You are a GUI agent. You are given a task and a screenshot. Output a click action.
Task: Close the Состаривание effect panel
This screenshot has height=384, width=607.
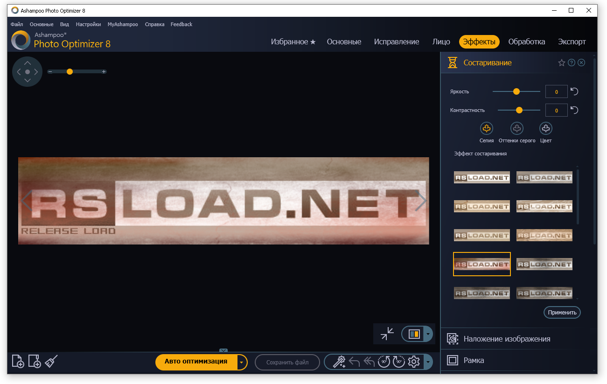[x=581, y=63]
